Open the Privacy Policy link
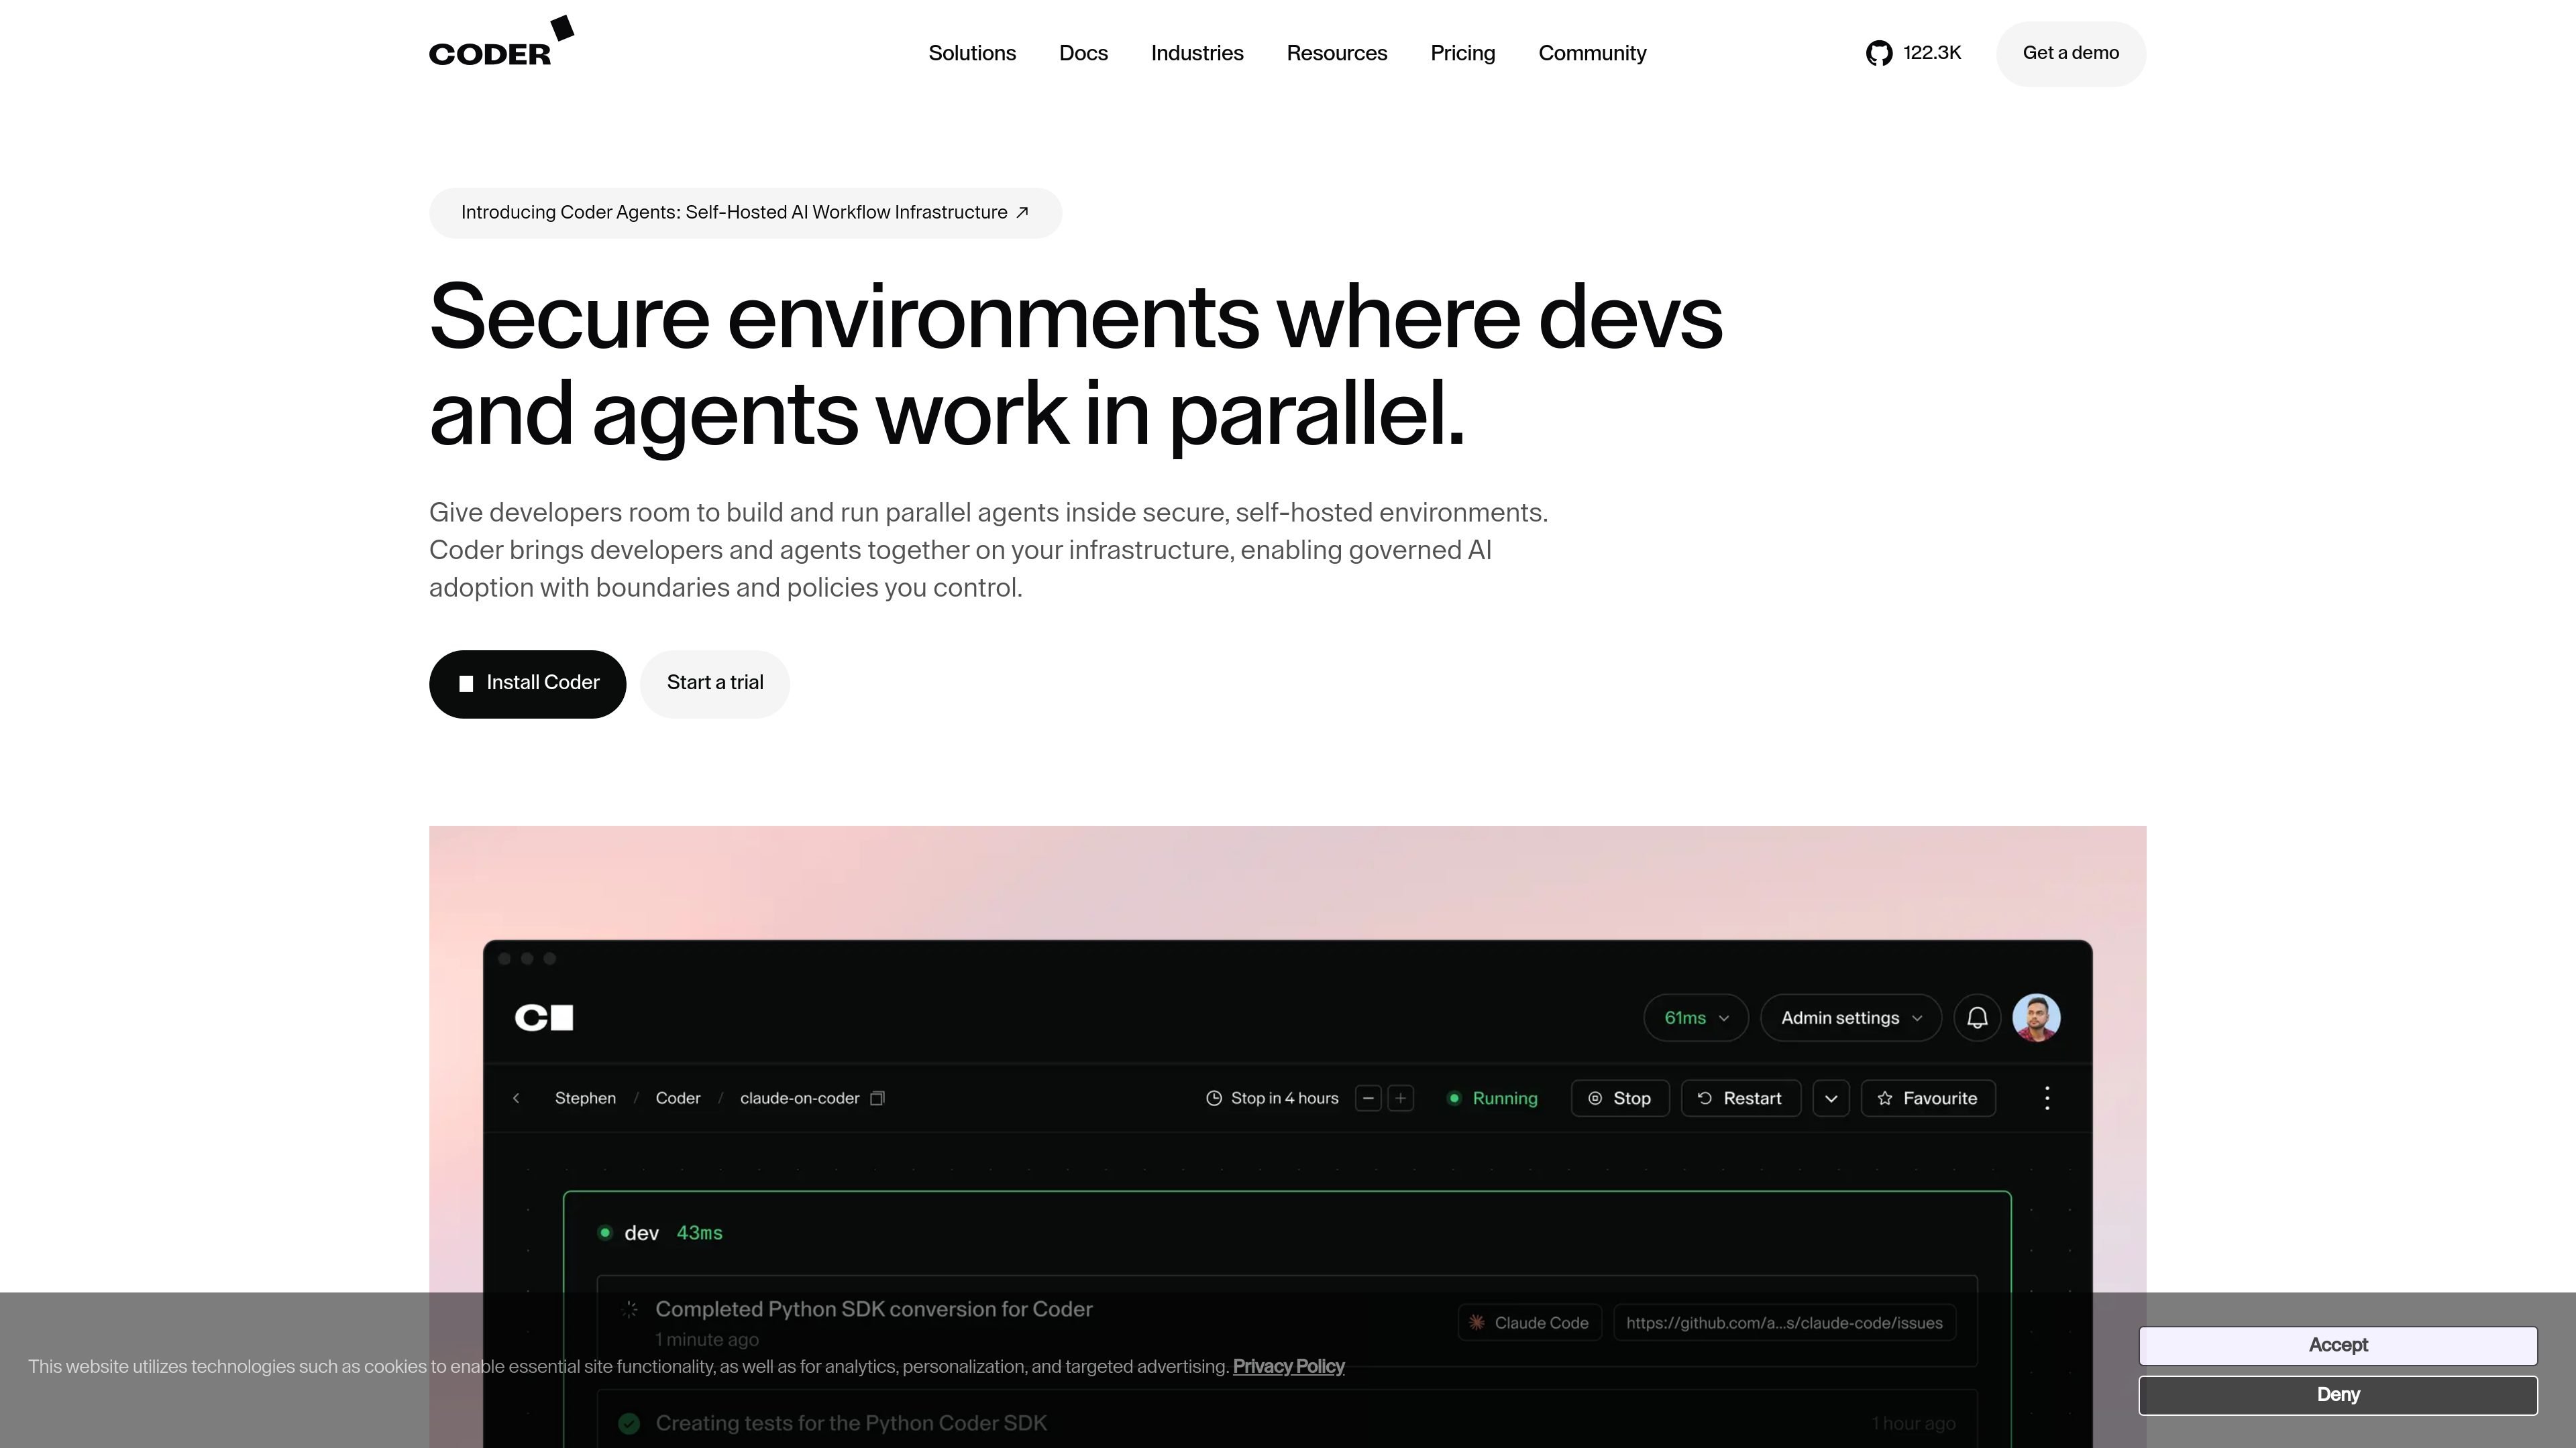The width and height of the screenshot is (2576, 1448). tap(1288, 1366)
